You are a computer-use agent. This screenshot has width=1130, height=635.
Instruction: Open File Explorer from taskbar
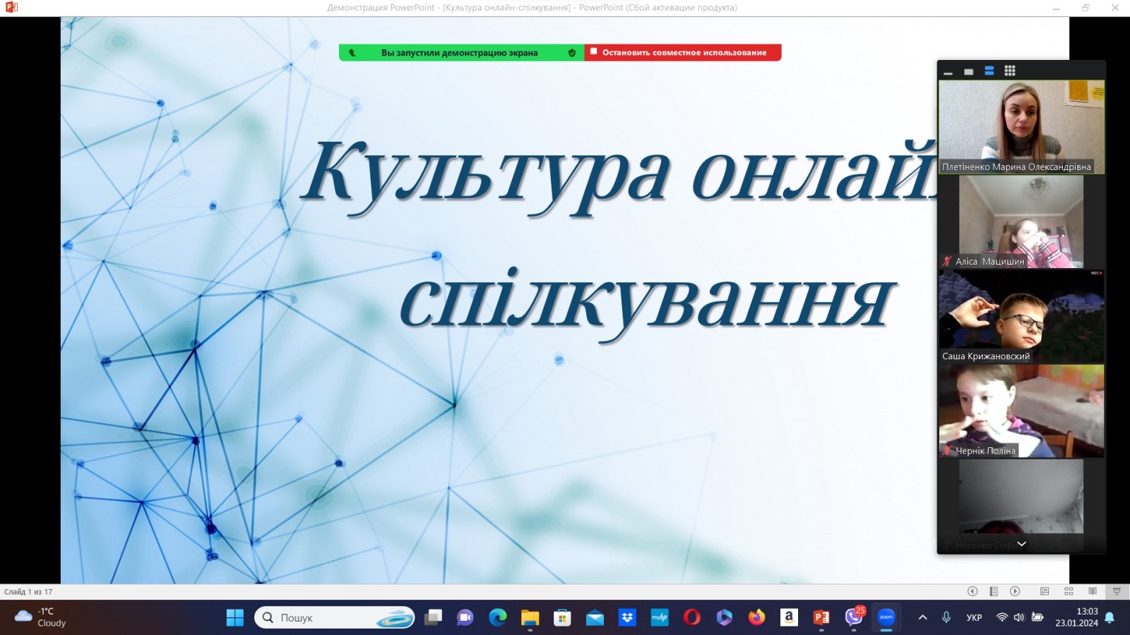tap(530, 617)
